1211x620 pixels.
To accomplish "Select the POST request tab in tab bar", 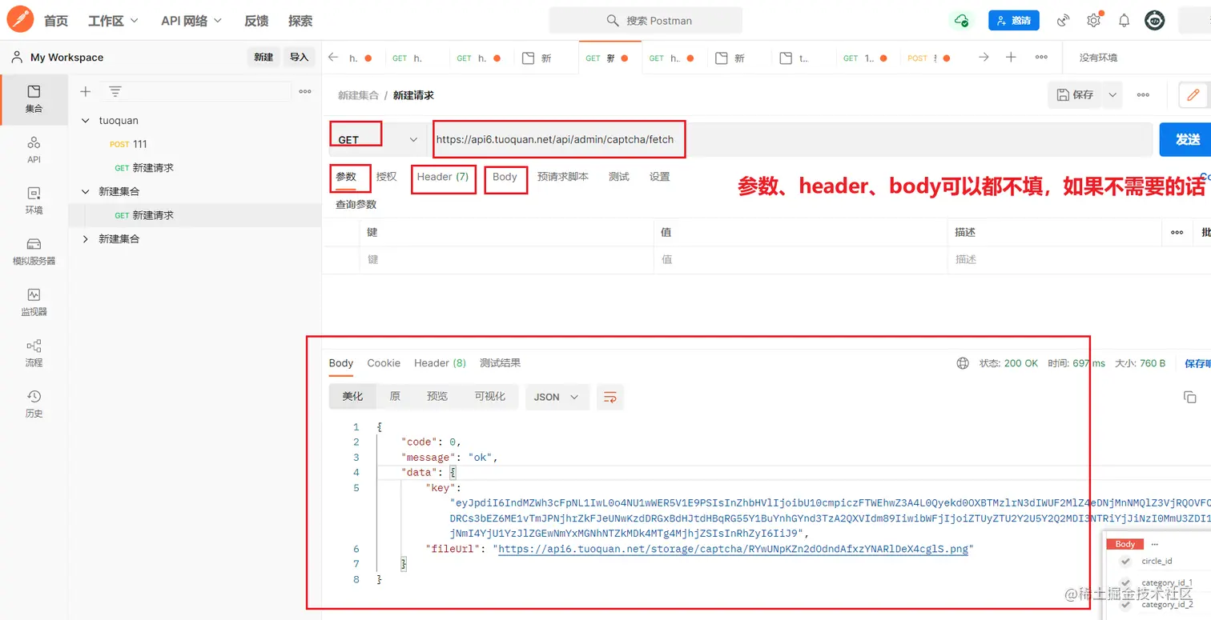I will (930, 58).
